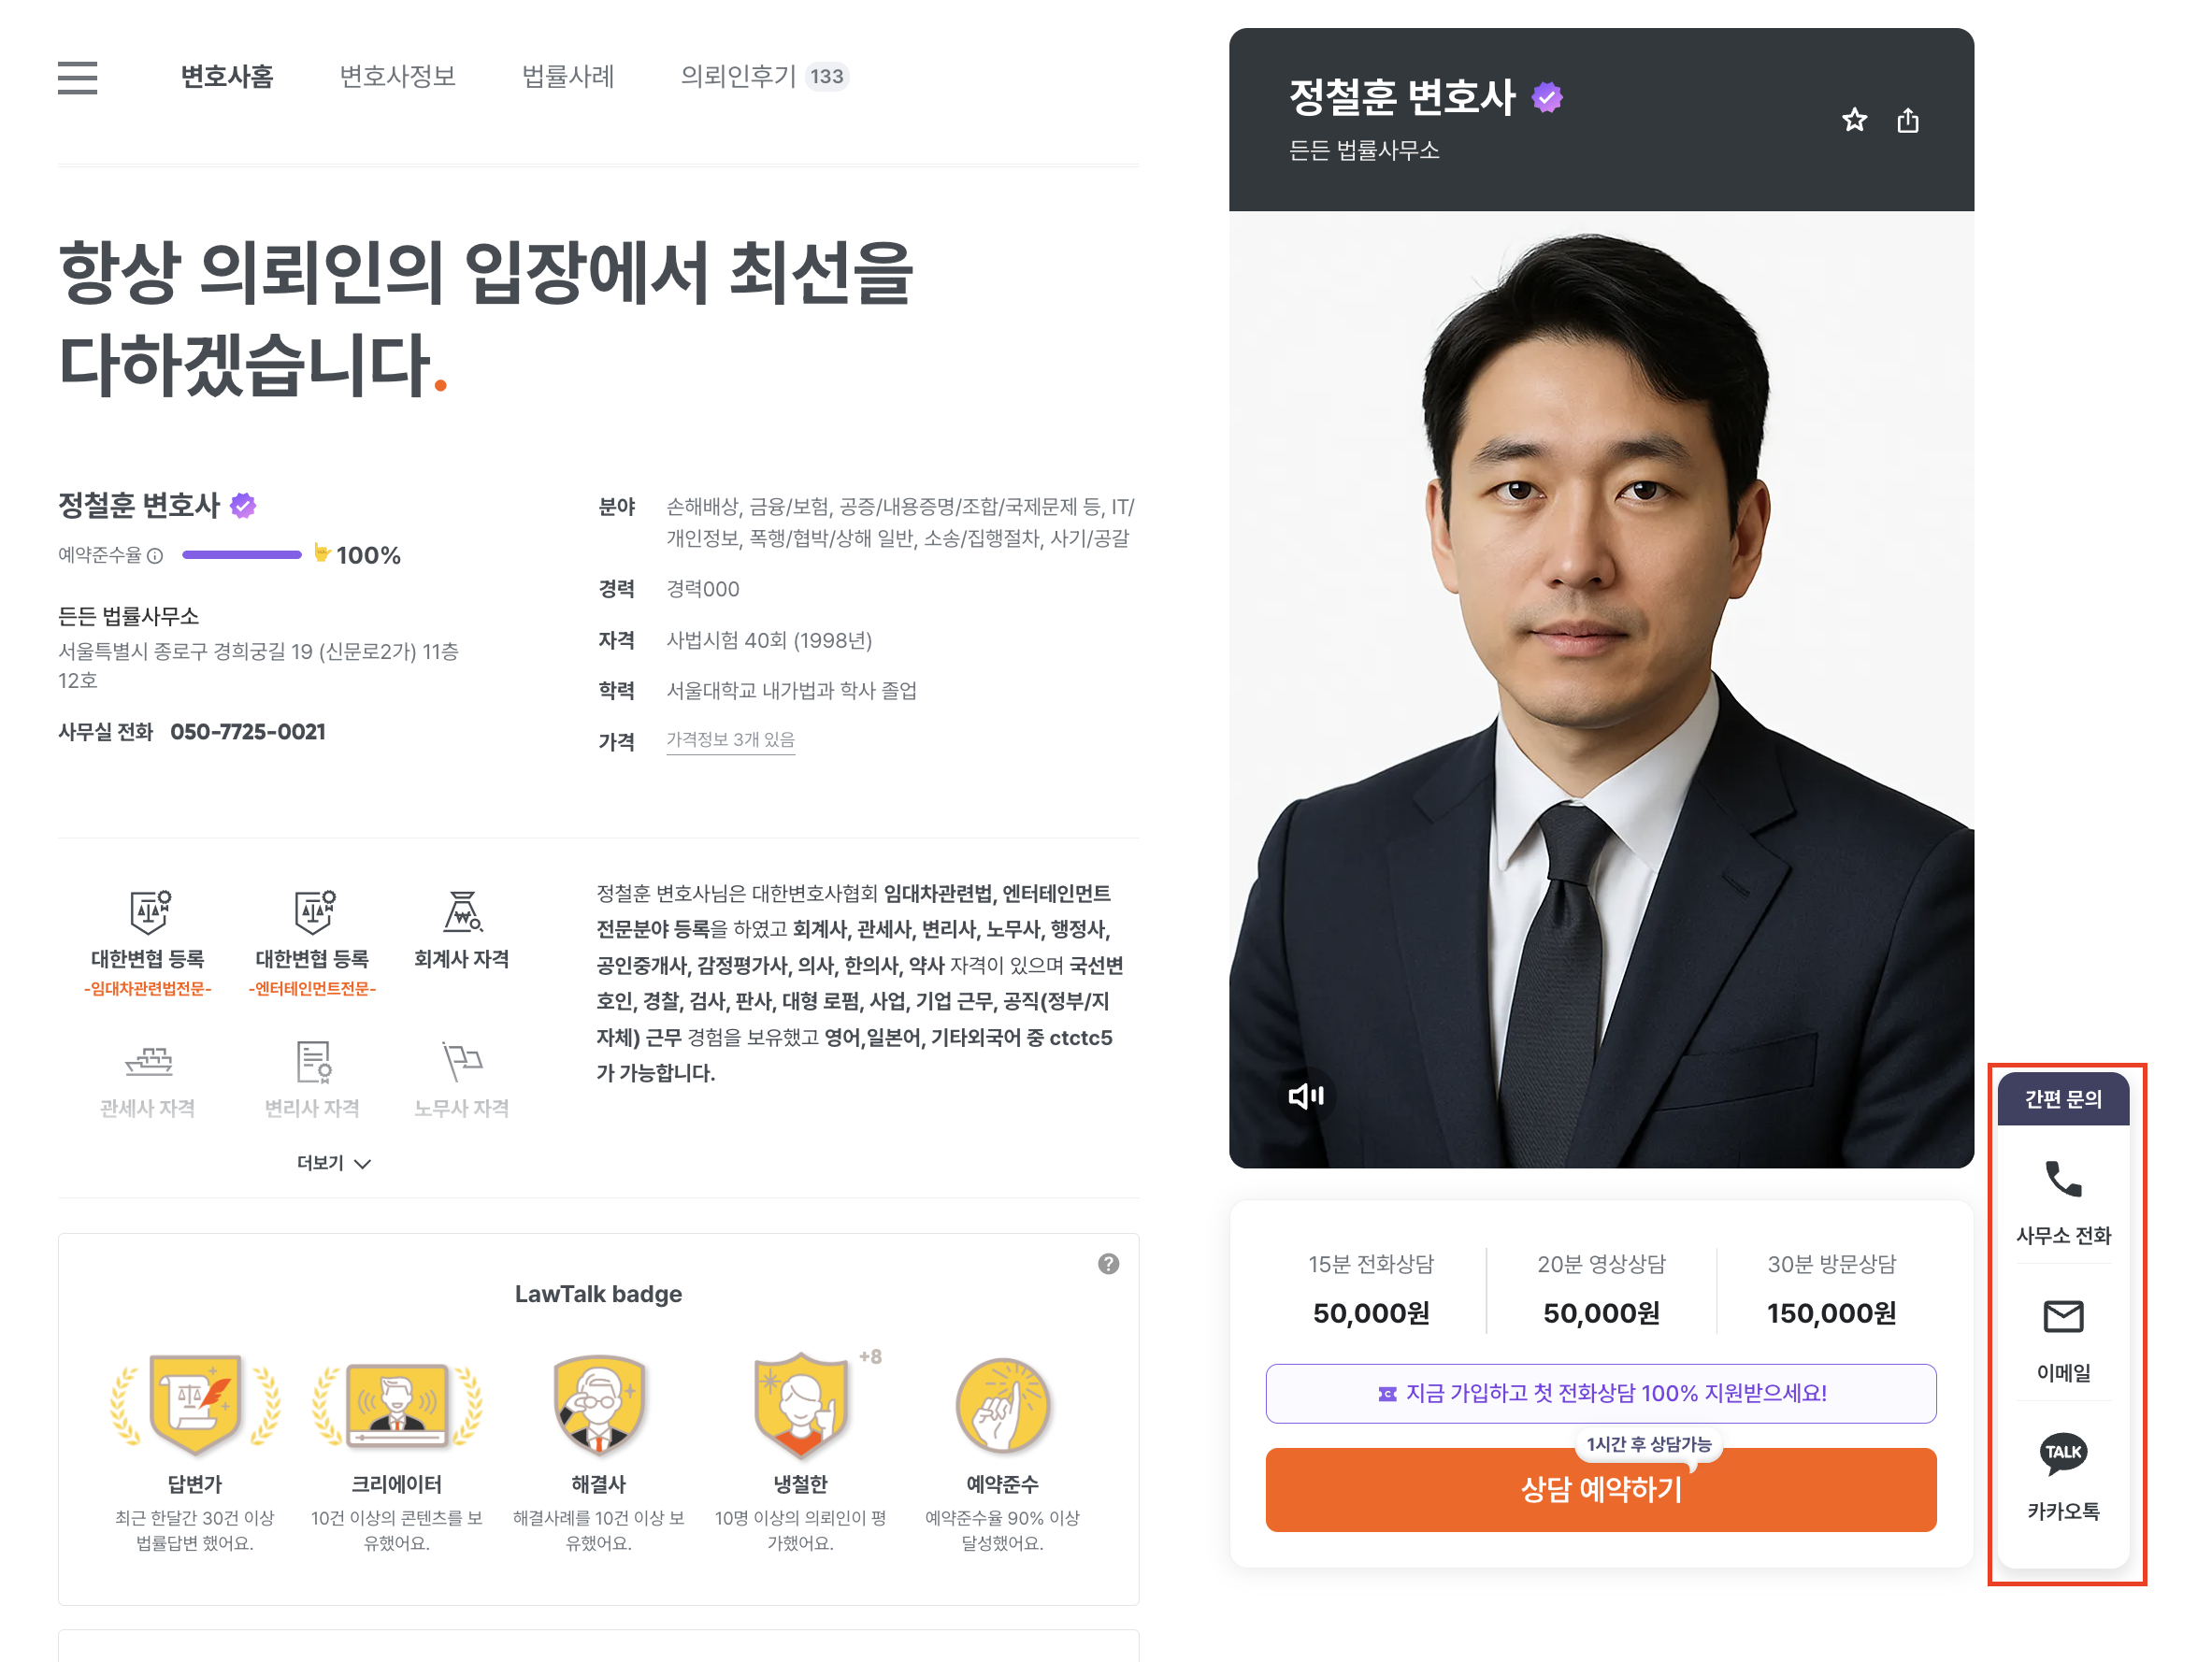The width and height of the screenshot is (2212, 1662).
Task: Open the 카카오톡 TALK icon
Action: tap(2062, 1453)
